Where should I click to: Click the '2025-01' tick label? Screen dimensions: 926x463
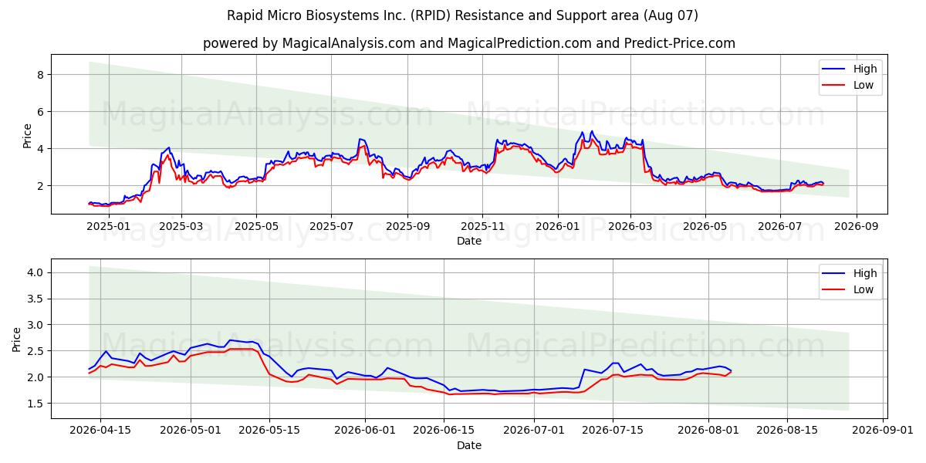click(107, 226)
